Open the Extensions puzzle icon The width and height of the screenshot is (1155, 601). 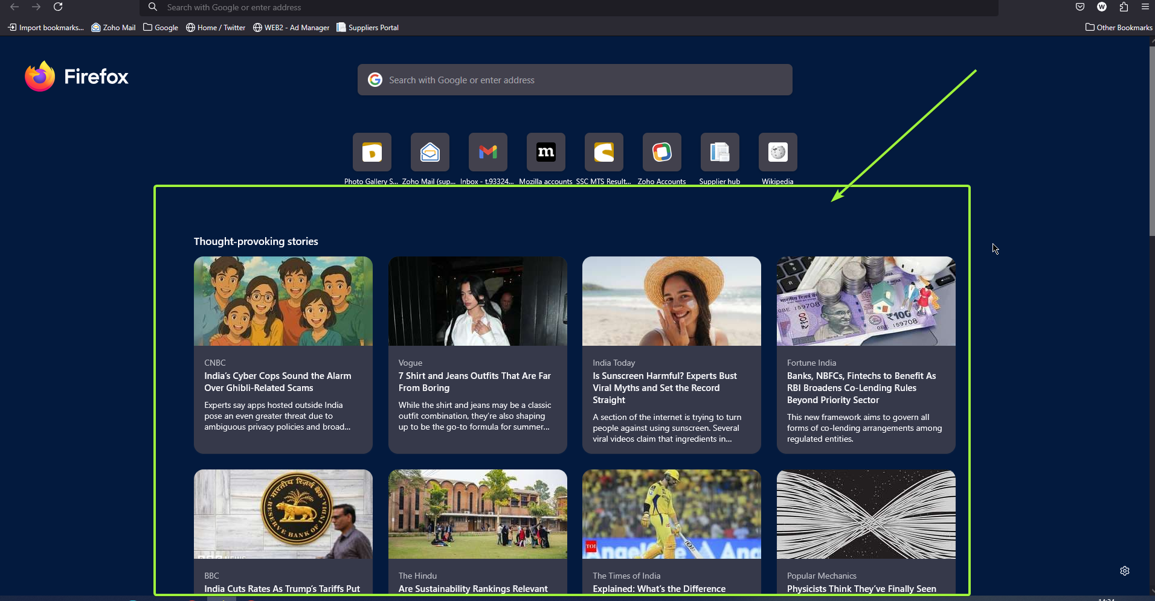click(x=1124, y=7)
